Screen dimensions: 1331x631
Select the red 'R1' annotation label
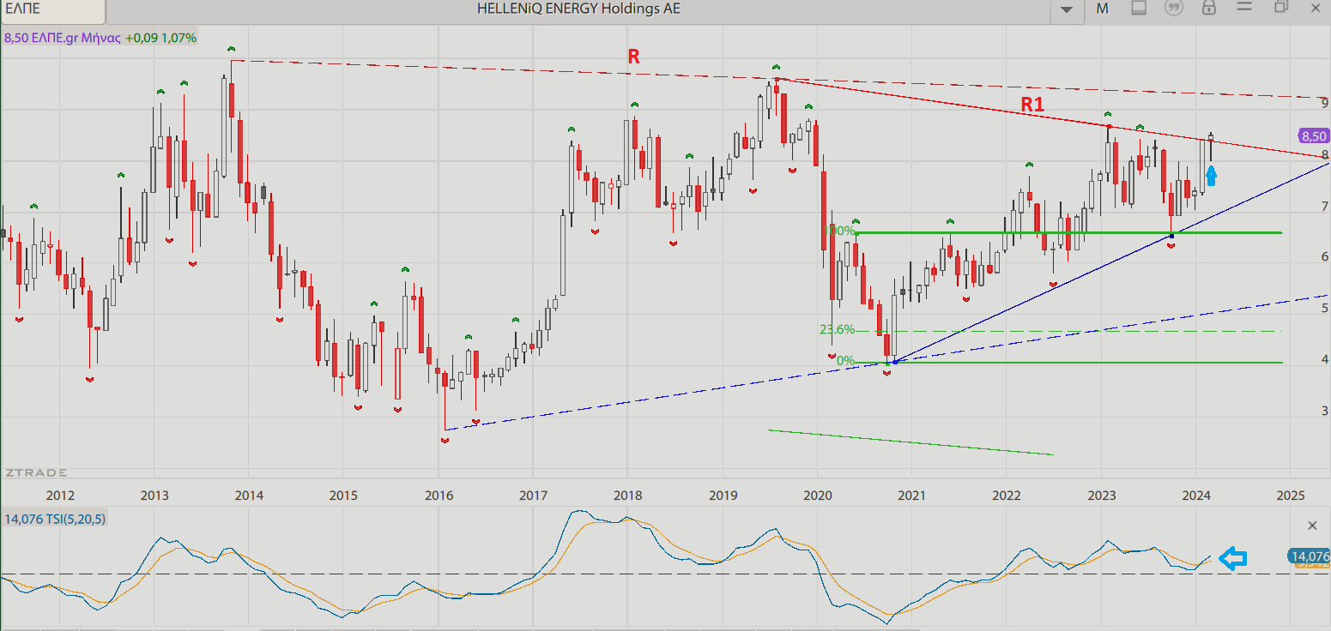point(1032,105)
